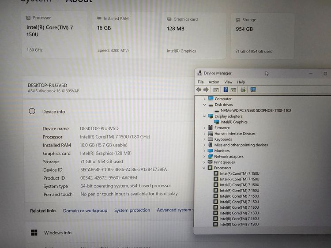
Task: Select the Mice and other pointing devices icon
Action: point(210,145)
